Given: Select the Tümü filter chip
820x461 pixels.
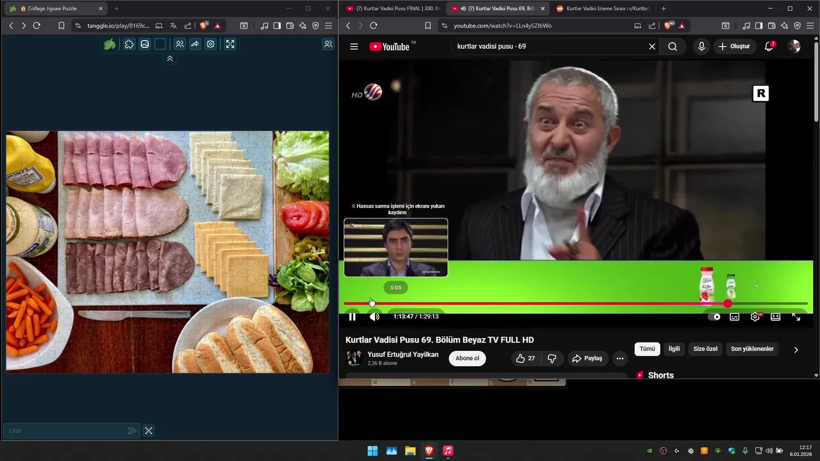Looking at the screenshot, I should (x=647, y=349).
